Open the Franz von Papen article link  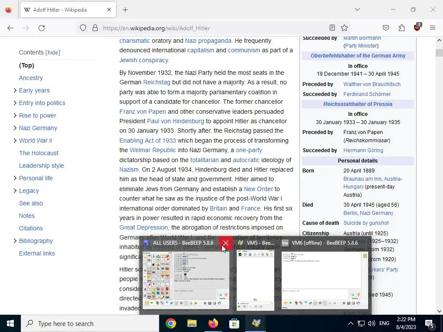point(143,112)
